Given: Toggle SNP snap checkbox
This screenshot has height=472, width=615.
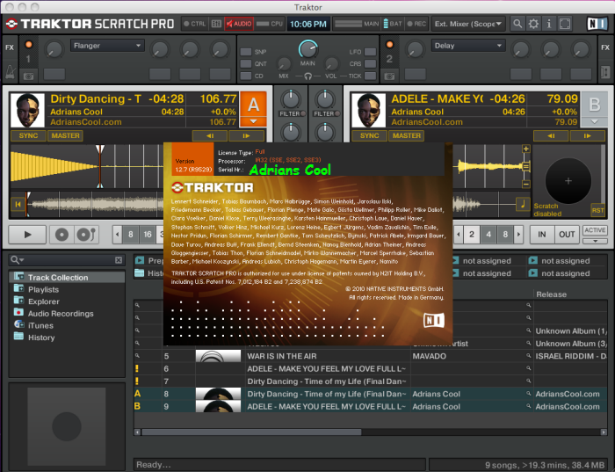Looking at the screenshot, I should (246, 52).
